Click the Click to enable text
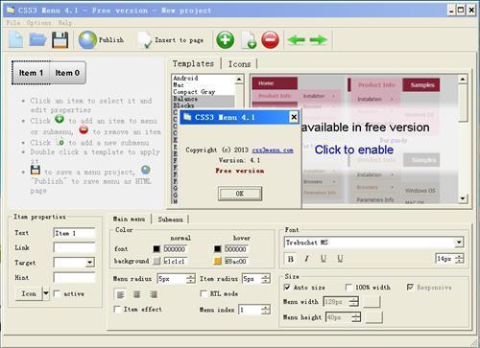Screen dimensions: 480x348 click(354, 150)
